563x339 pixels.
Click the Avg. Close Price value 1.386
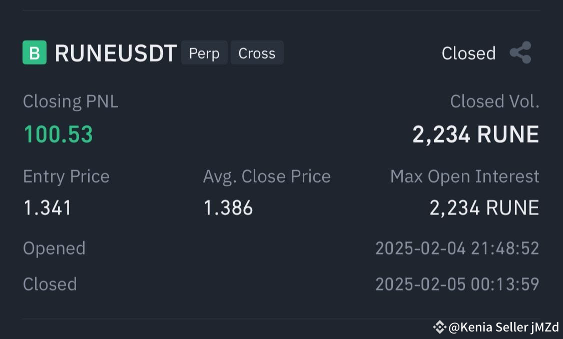tap(229, 208)
